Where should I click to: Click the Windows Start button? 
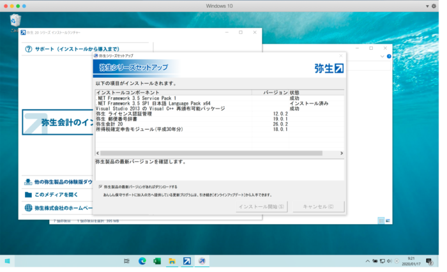[x=8, y=261]
